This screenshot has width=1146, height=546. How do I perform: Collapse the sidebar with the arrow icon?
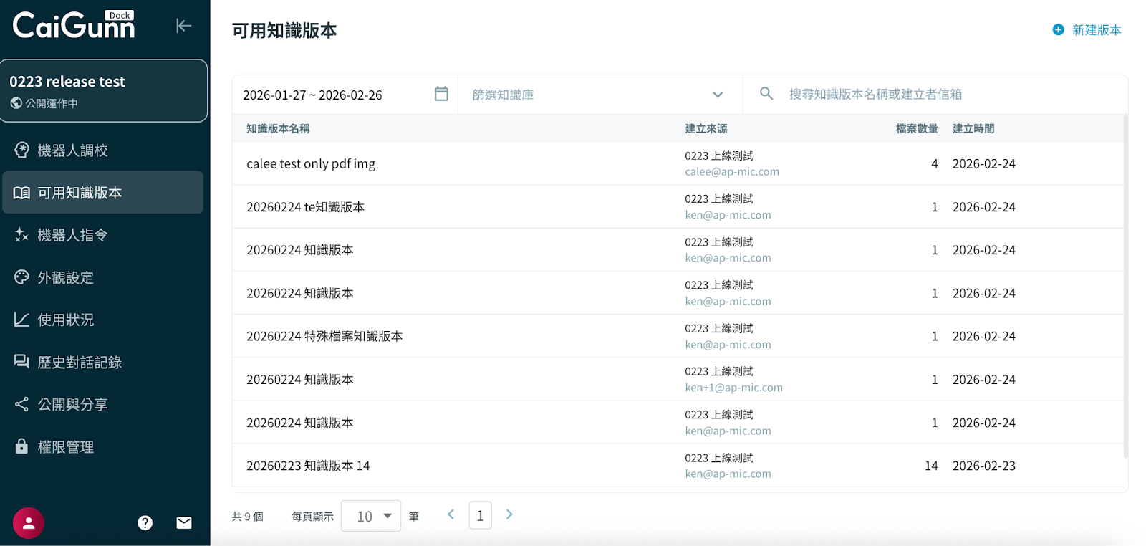point(183,26)
